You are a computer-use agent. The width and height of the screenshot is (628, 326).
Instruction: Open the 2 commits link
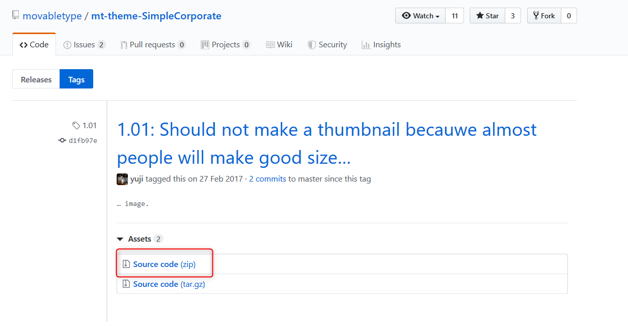(x=267, y=179)
